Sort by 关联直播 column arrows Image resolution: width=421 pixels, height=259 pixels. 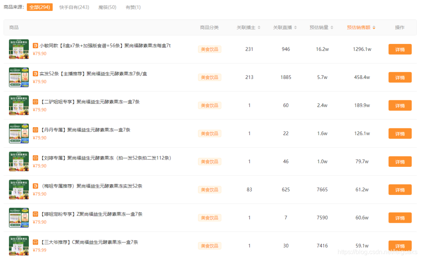pyautogui.click(x=295, y=28)
